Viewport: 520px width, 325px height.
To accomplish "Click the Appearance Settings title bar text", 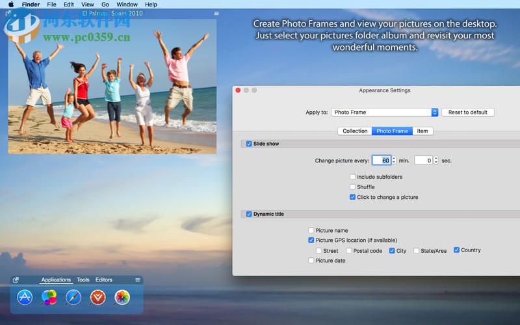I will coord(385,90).
